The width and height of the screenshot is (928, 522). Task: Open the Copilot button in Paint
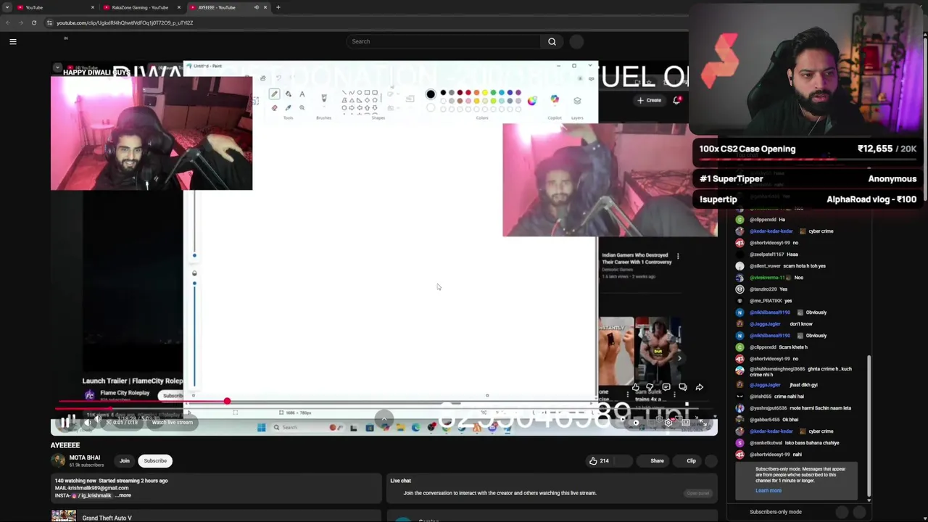pos(555,99)
